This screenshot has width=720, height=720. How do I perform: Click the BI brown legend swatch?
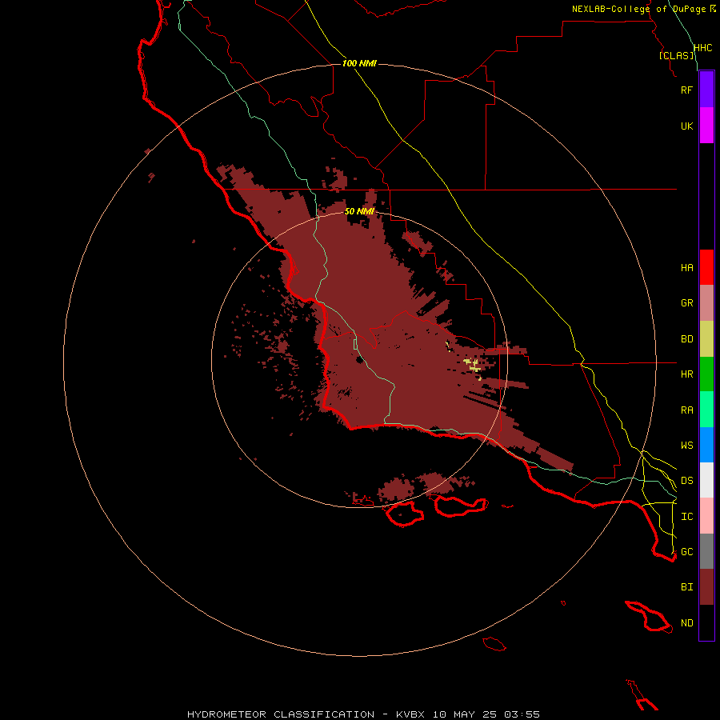pyautogui.click(x=706, y=587)
